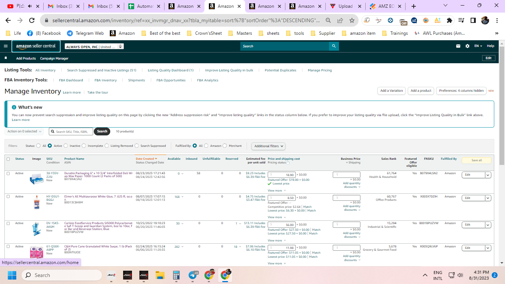Open Calculator from the taskbar

[176, 275]
